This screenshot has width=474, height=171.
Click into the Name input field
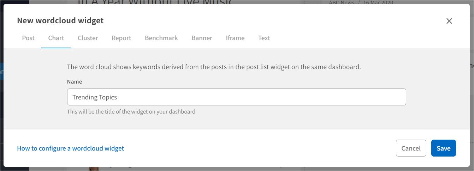236,97
